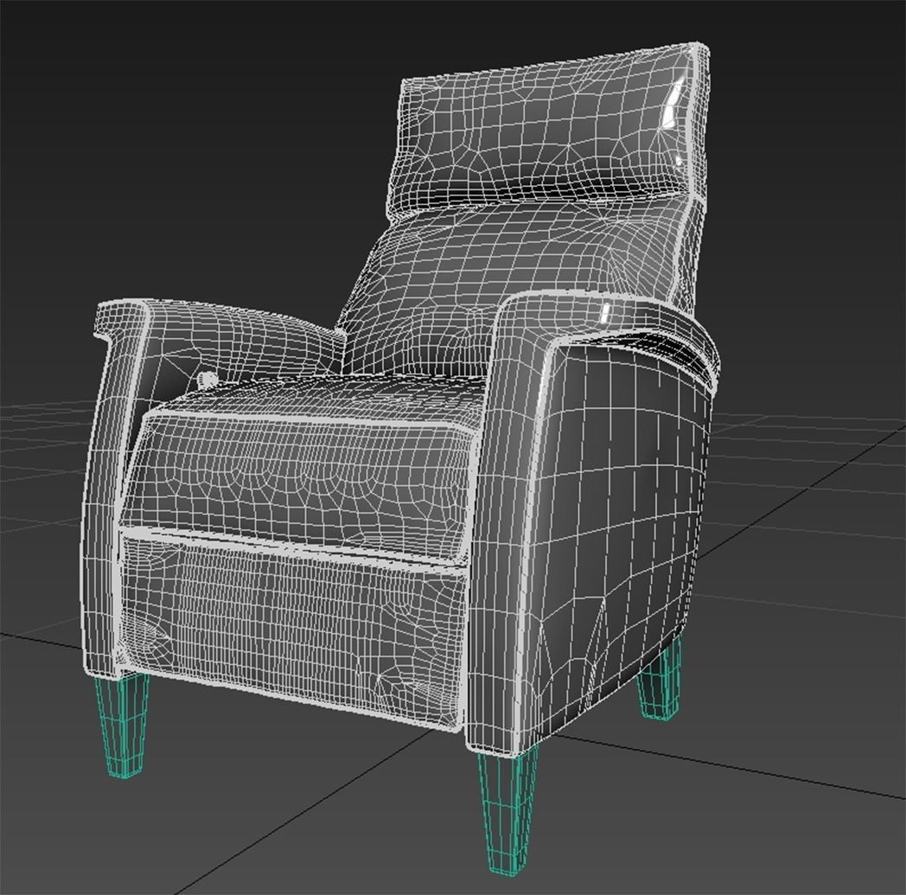906x895 pixels.
Task: Select the headrest cushion mesh of the chair
Action: pos(546,127)
